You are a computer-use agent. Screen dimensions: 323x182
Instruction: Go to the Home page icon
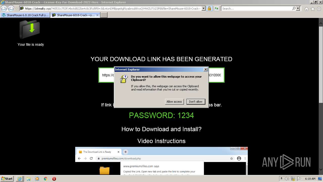pos(306,9)
